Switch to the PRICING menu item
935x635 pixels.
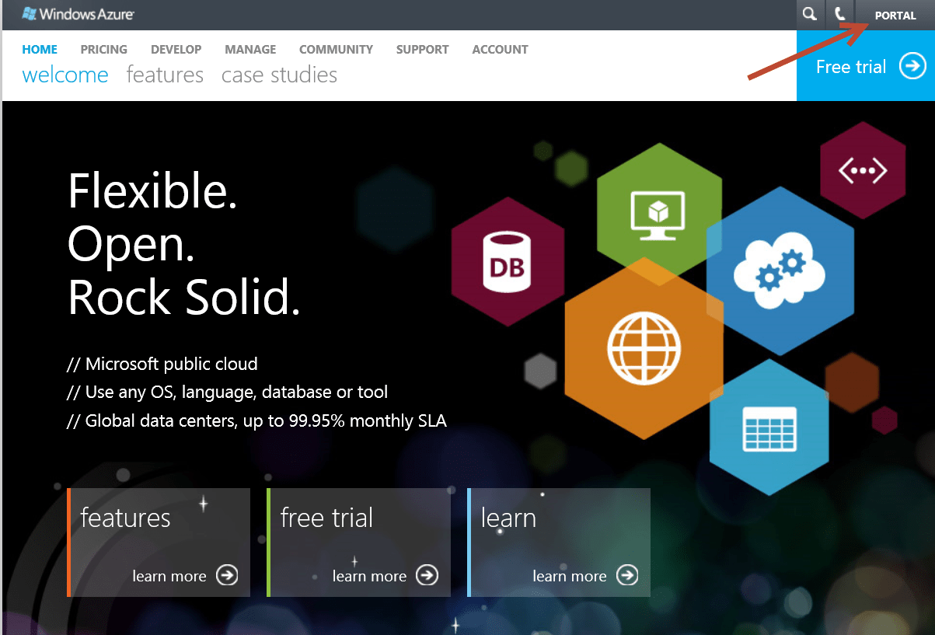(x=103, y=49)
